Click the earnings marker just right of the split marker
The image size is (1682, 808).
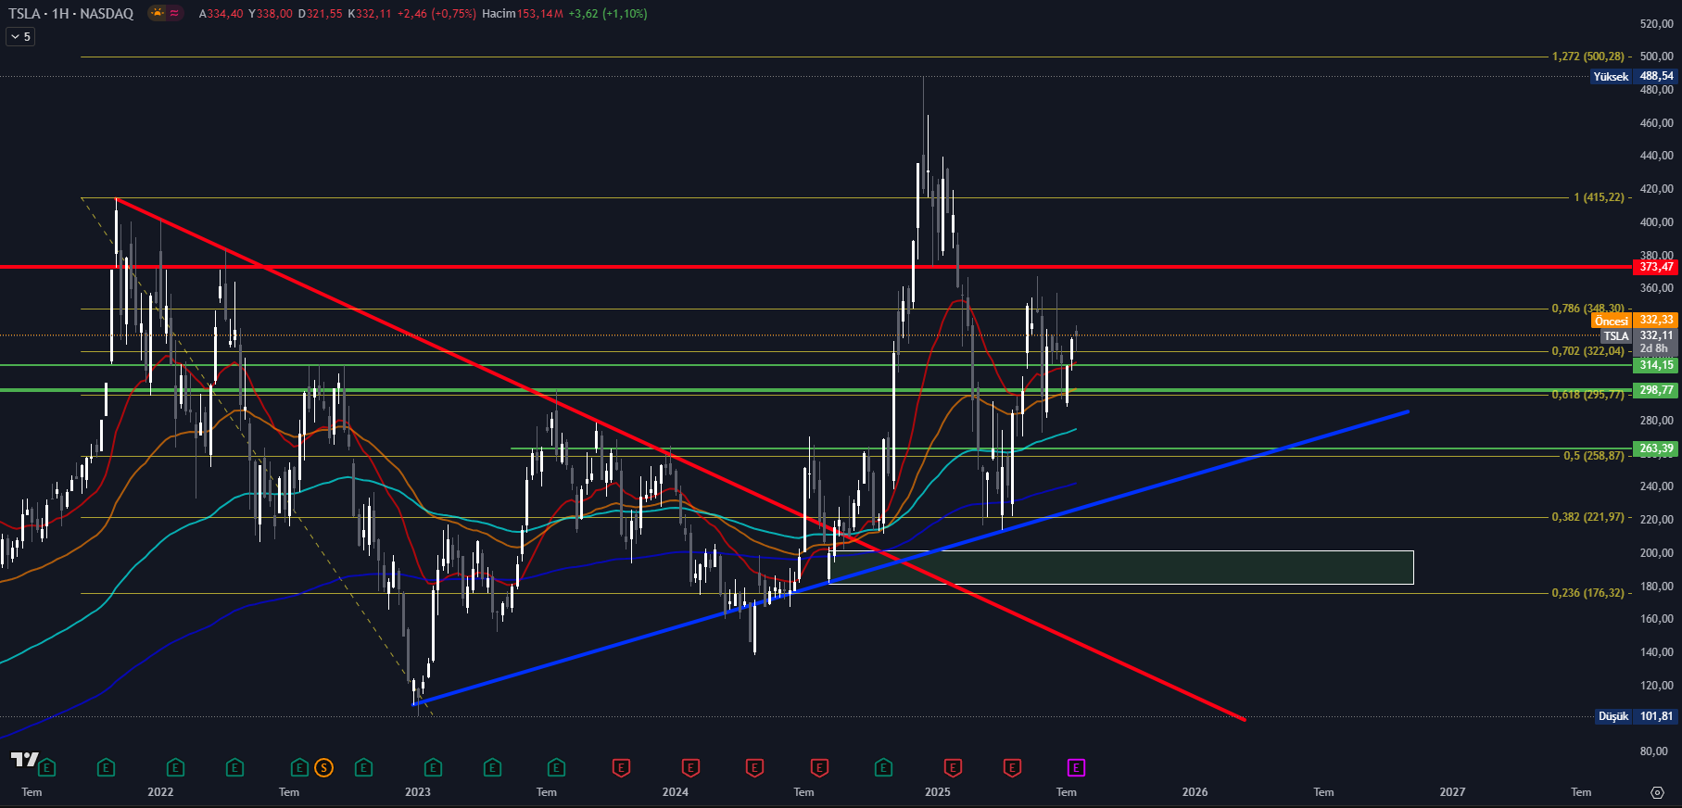pos(363,767)
